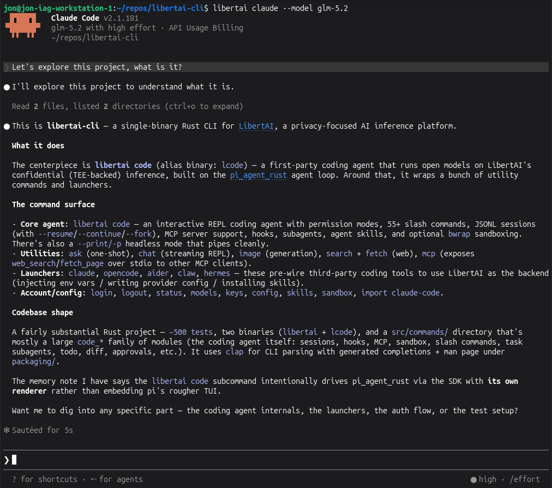
Task: Click the 'fetch' utility command
Action: 376,254
